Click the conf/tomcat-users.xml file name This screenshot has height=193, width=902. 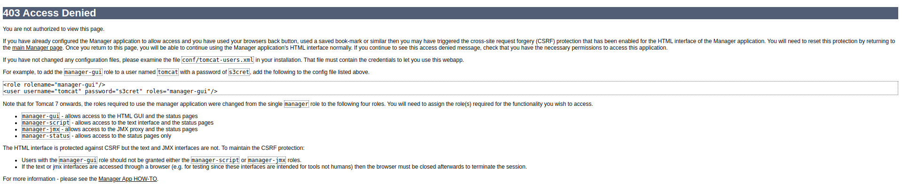point(218,60)
